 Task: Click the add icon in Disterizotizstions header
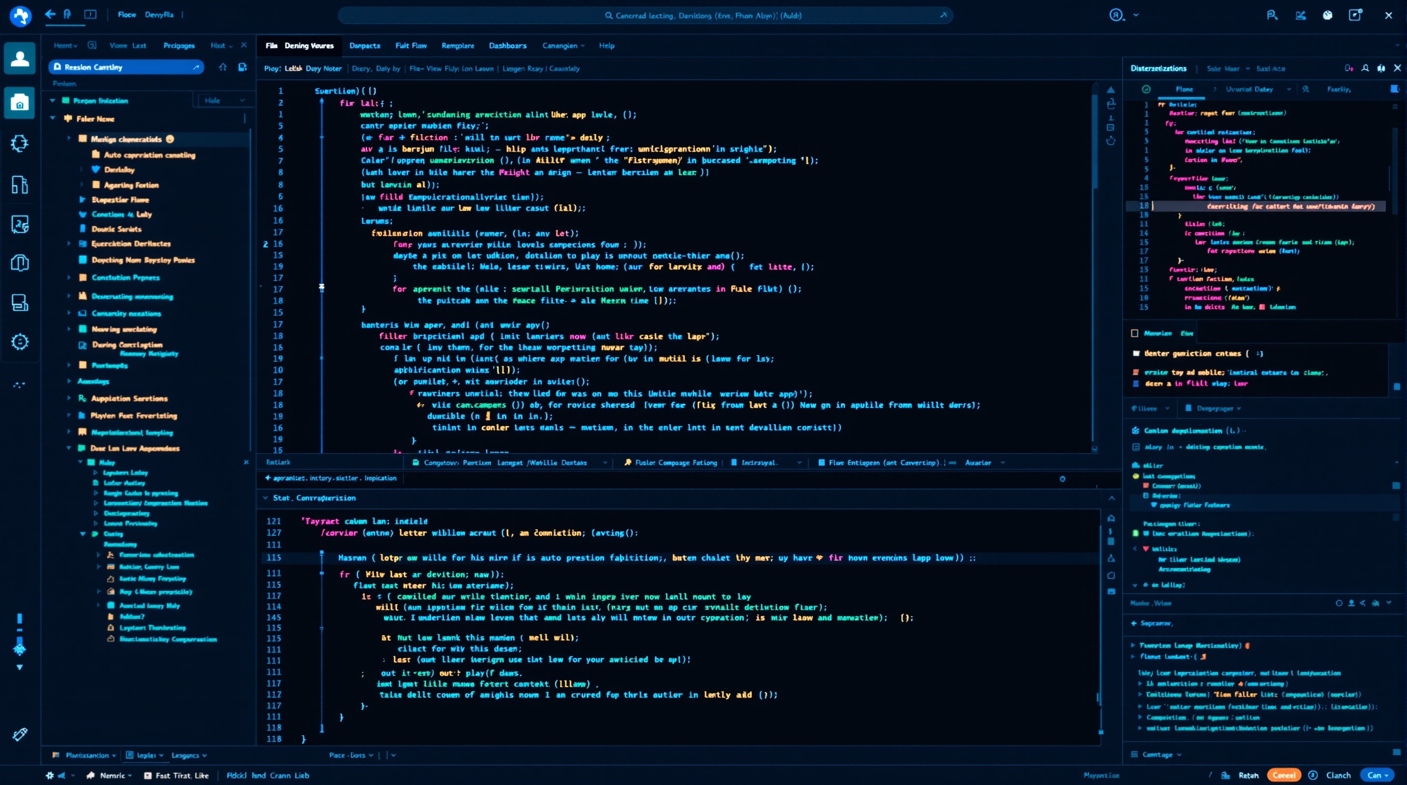[1349, 68]
